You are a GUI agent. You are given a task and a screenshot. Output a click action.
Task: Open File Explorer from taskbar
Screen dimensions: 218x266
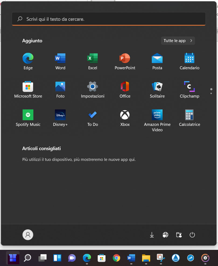tap(146, 258)
